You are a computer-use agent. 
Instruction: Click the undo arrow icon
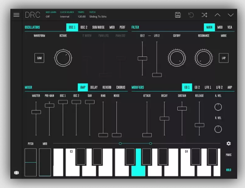pyautogui.click(x=191, y=15)
